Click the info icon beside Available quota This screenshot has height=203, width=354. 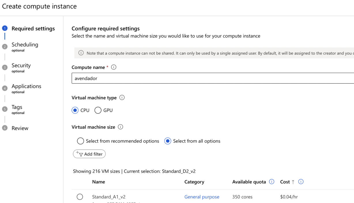tap(272, 182)
